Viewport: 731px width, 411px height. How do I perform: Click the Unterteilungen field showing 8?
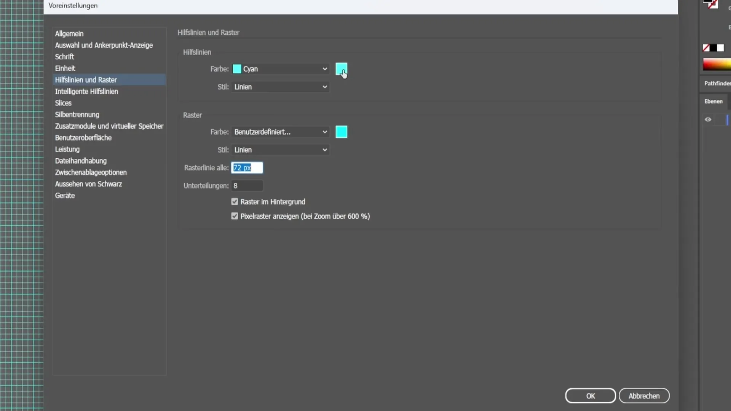247,186
